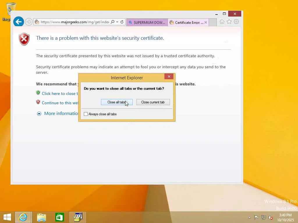Open Action Center flag icon in tray
Screen dimensions: 298x223
tap(256, 217)
